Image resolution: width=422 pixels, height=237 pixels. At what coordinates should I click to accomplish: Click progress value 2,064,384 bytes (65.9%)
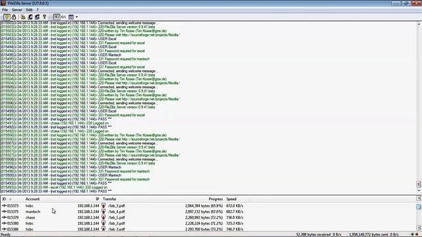[x=204, y=206]
